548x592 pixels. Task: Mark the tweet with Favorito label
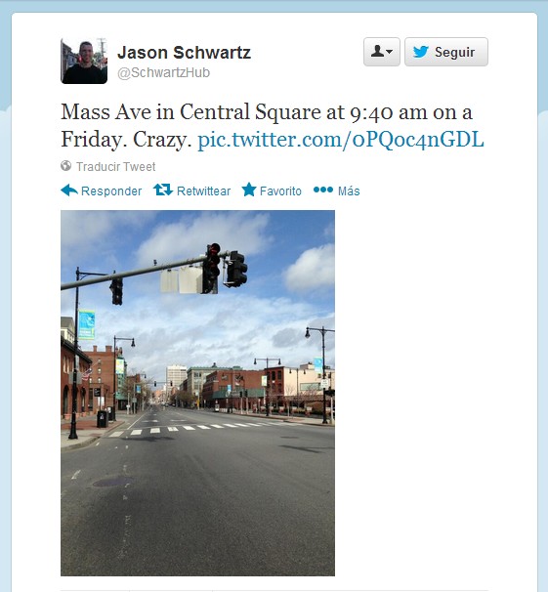280,191
